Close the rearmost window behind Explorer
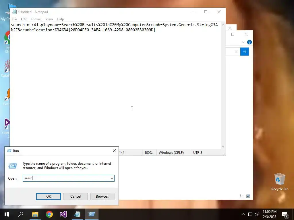This screenshot has height=220, width=294. (230, 28)
